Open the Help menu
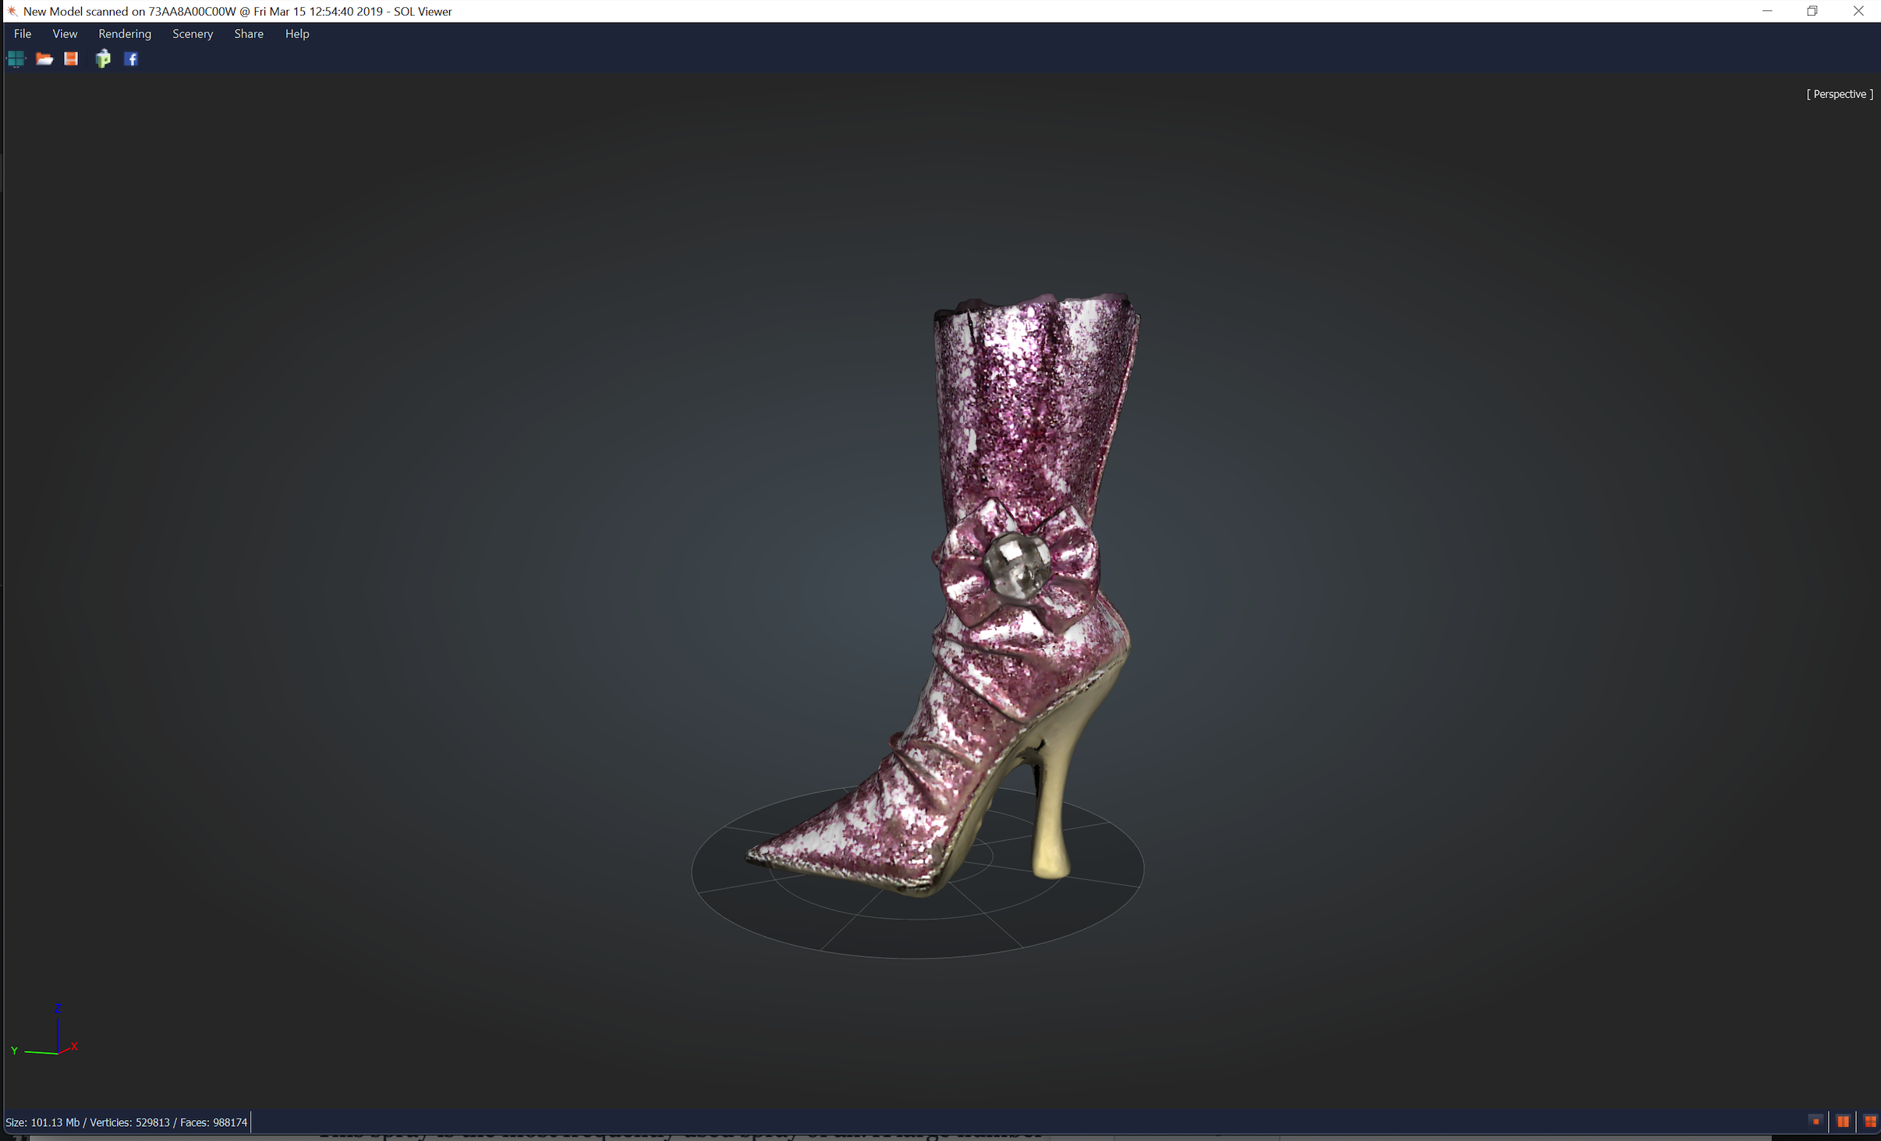 click(x=297, y=34)
